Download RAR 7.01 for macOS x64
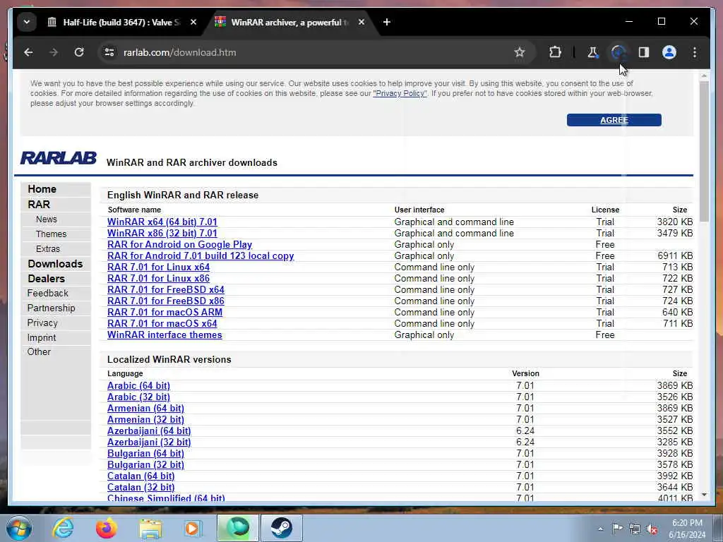 point(162,323)
